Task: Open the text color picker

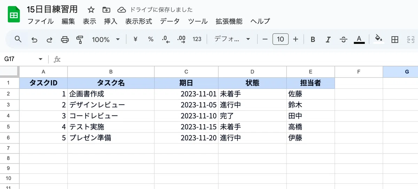Action: (359, 39)
